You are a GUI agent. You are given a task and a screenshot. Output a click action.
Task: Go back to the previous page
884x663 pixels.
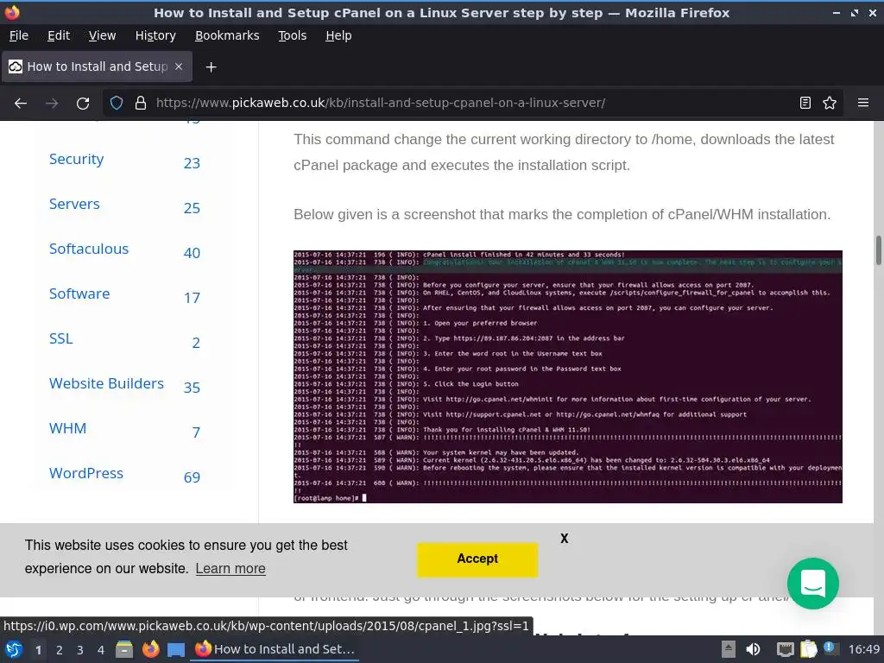[x=21, y=104]
